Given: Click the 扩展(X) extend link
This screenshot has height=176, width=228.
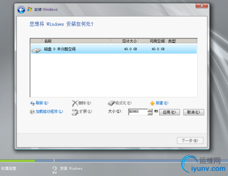Looking at the screenshot, I should tap(86, 112).
